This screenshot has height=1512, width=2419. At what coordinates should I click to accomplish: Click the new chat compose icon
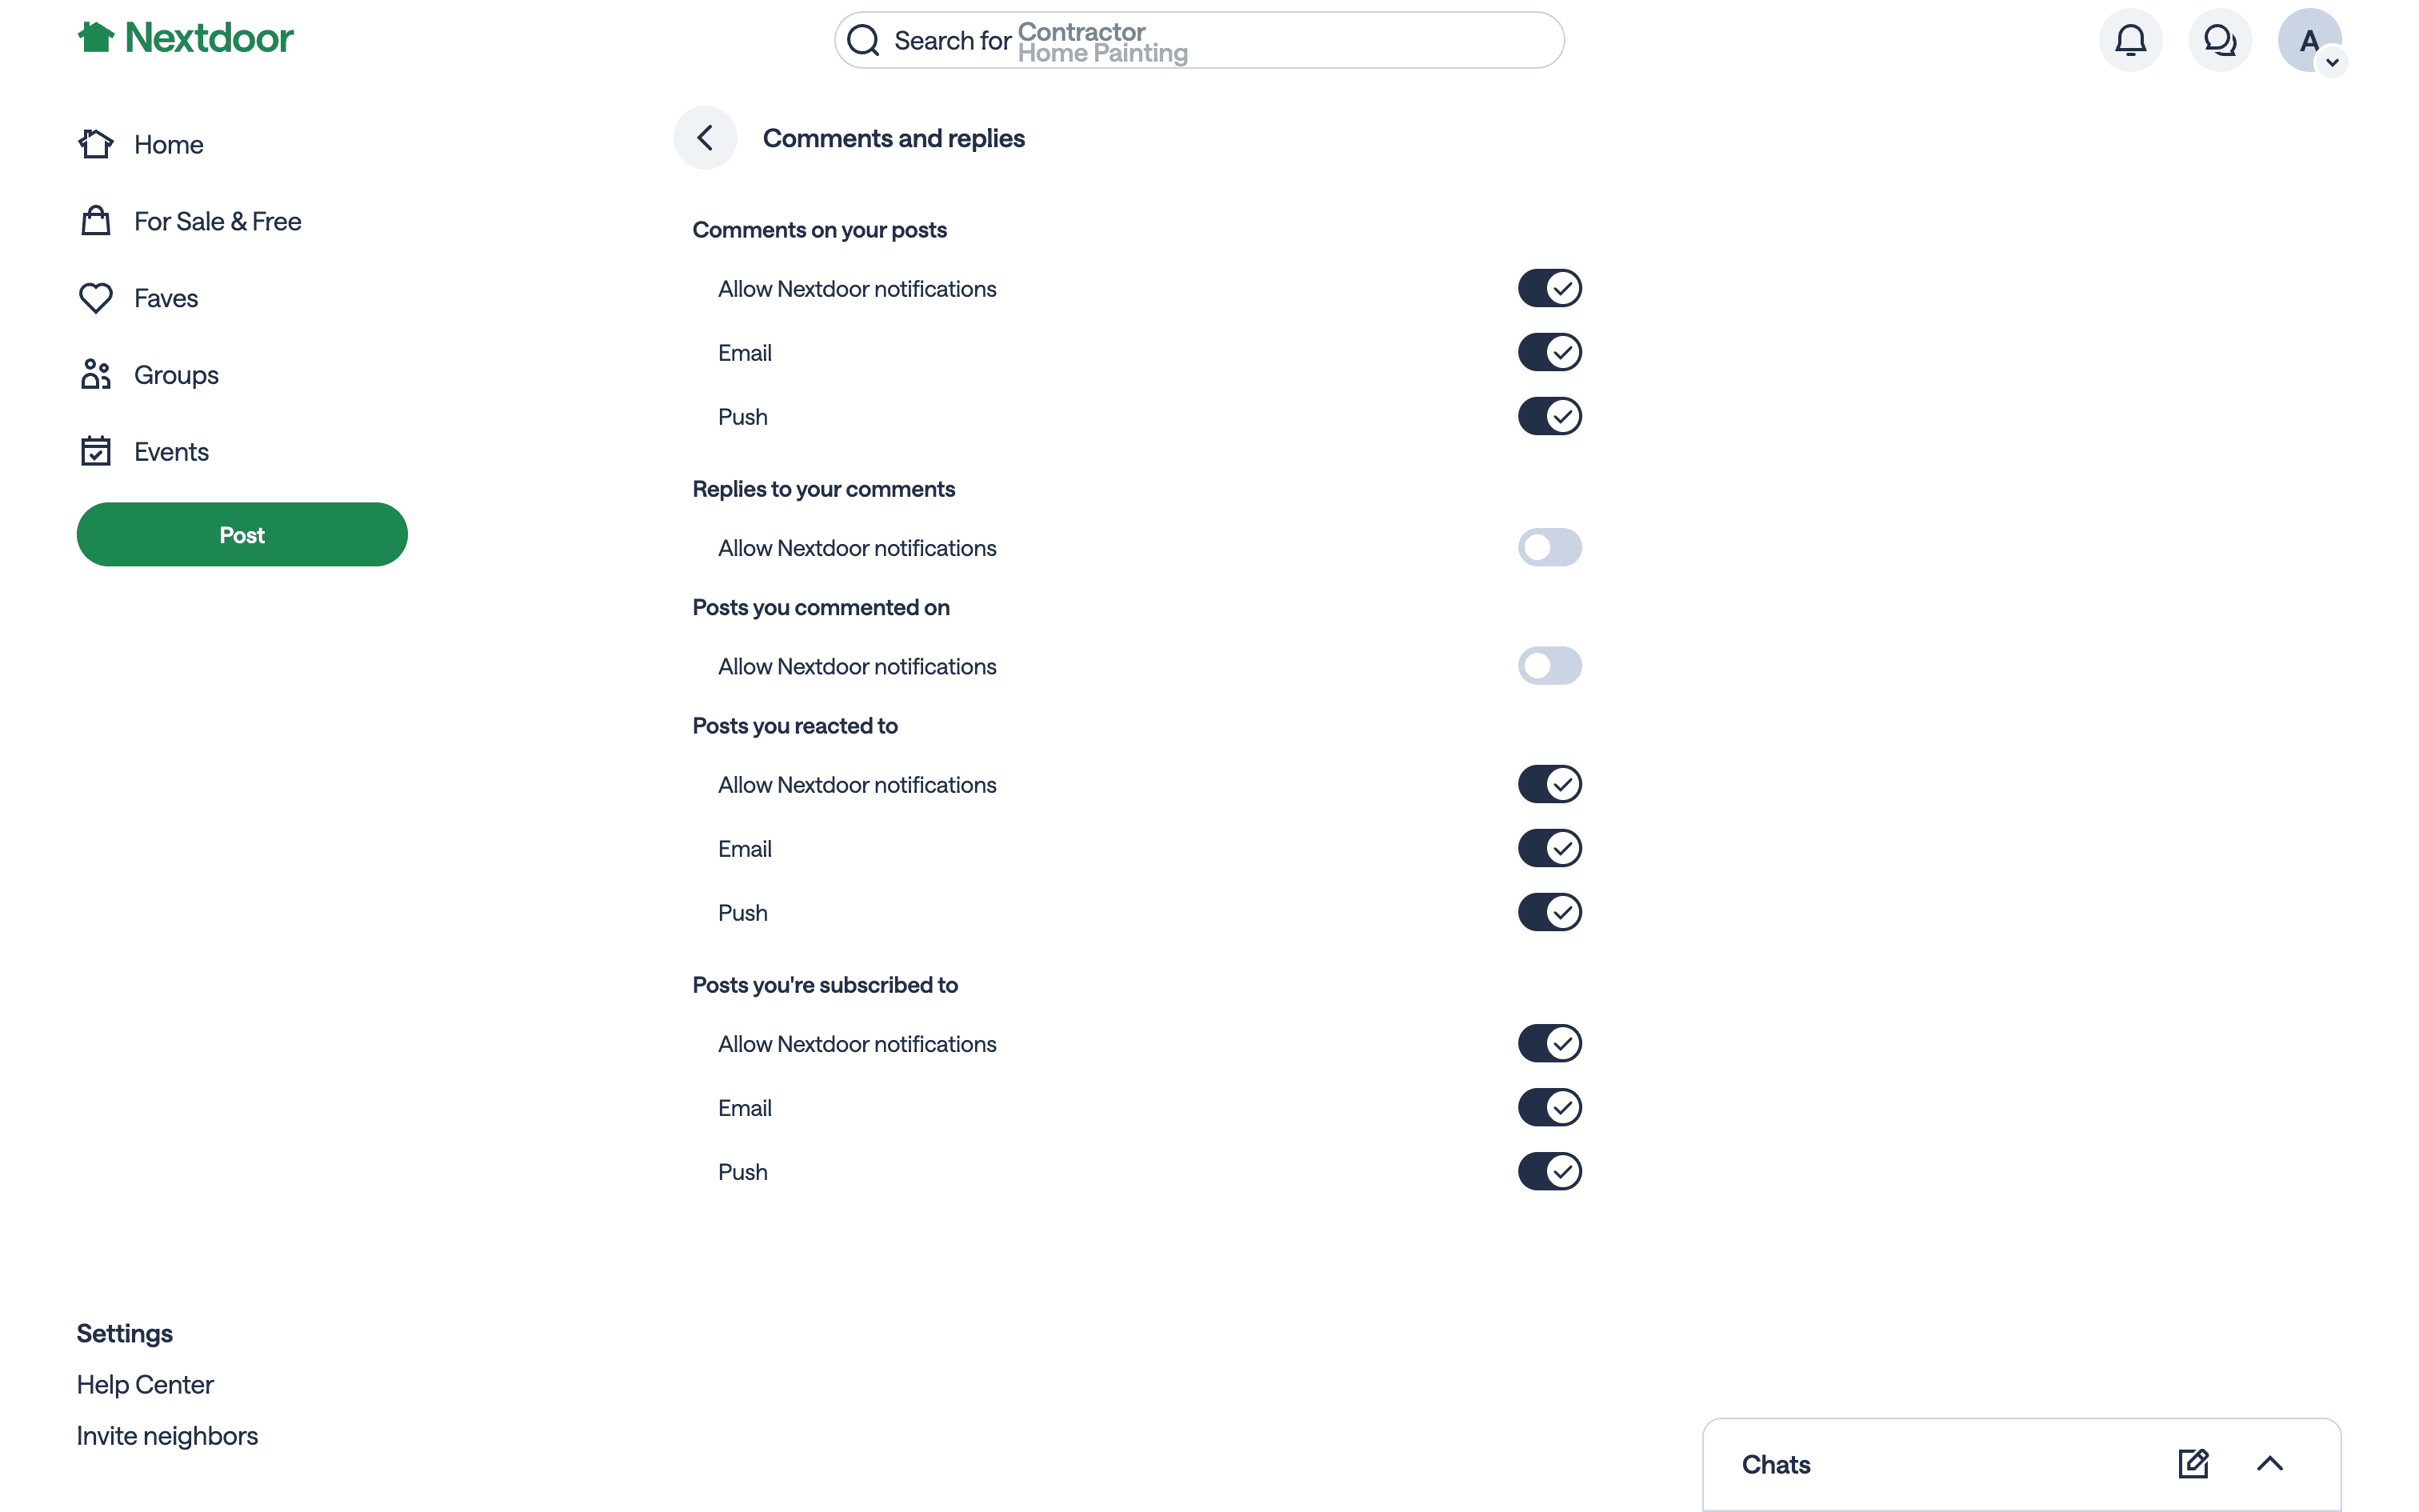point(2192,1464)
